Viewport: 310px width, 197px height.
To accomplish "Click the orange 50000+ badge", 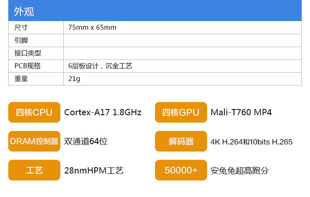I will point(181,170).
